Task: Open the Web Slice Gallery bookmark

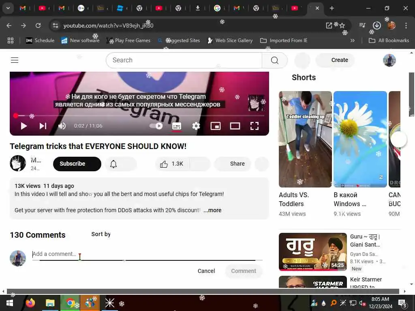Action: point(230,40)
